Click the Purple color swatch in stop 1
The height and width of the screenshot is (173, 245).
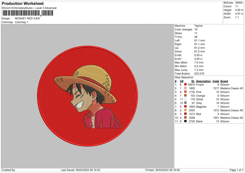click(x=185, y=84)
